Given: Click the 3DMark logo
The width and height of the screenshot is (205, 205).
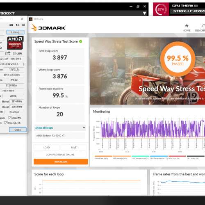Looking at the screenshot, I should tap(48, 27).
